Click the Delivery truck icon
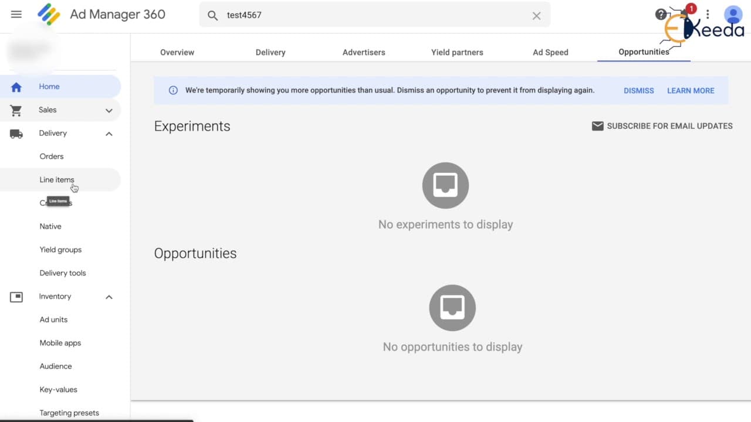The height and width of the screenshot is (422, 751). 16,134
